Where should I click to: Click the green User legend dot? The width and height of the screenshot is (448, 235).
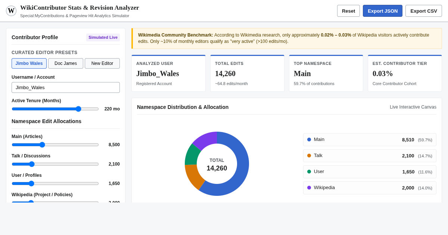(x=309, y=172)
